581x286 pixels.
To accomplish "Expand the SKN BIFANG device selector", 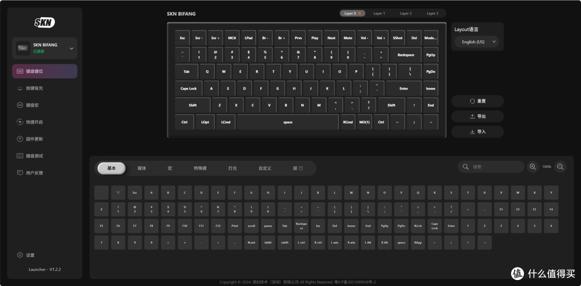I will pyautogui.click(x=45, y=48).
